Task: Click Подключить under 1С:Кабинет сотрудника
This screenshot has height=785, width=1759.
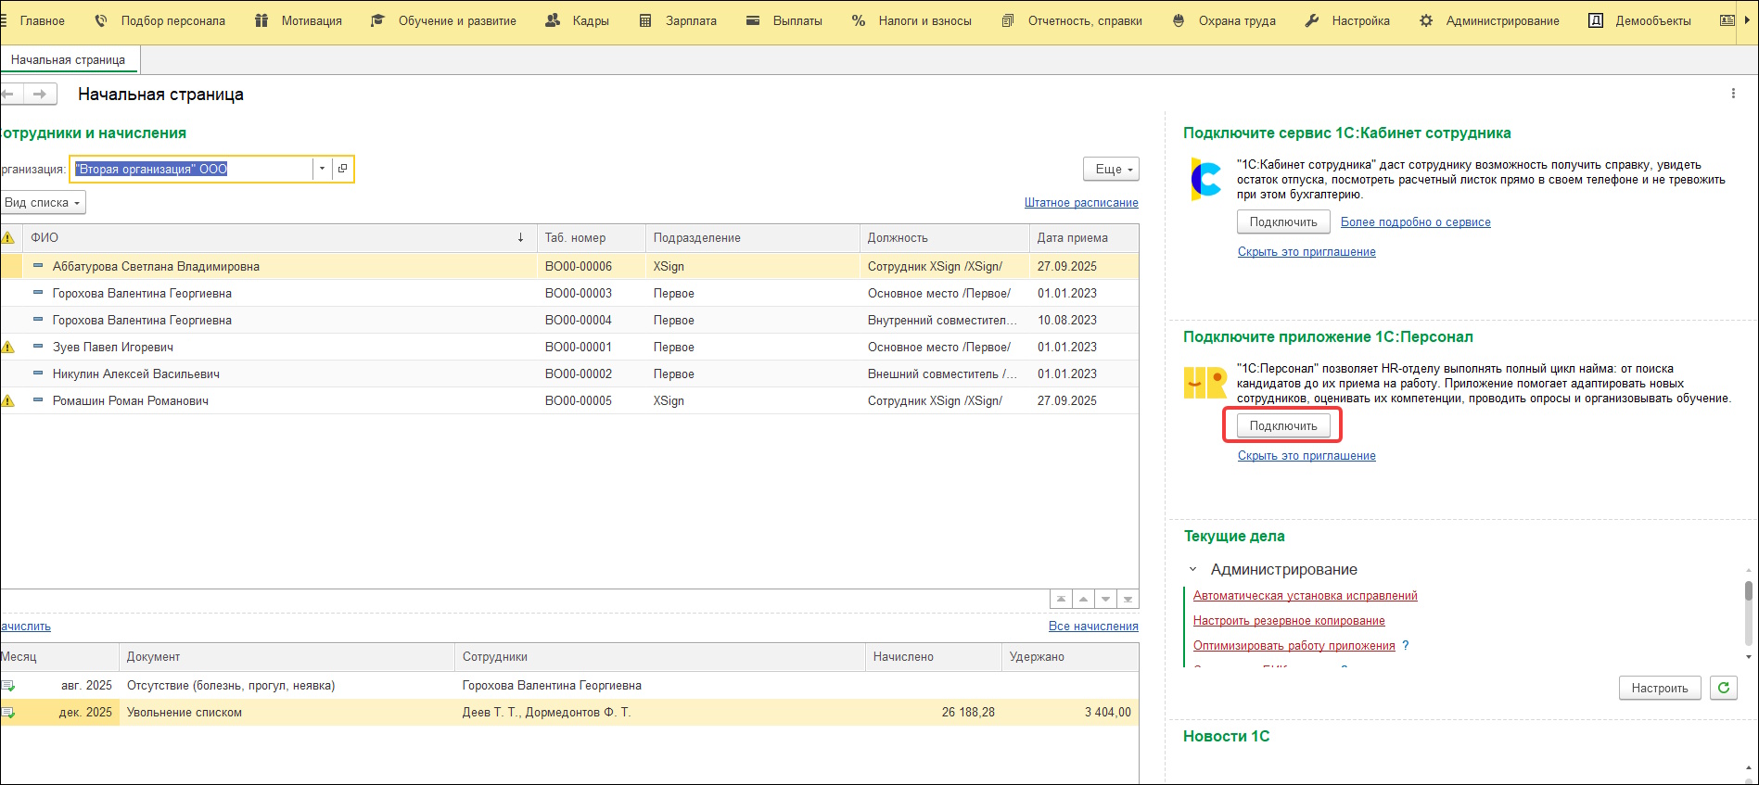Action: tap(1283, 222)
